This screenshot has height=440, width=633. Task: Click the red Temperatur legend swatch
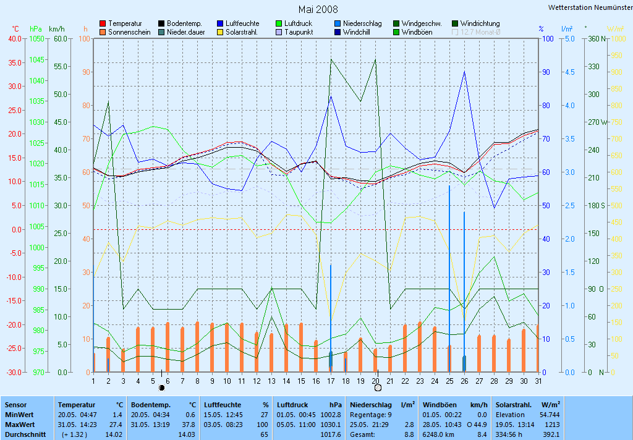[103, 24]
